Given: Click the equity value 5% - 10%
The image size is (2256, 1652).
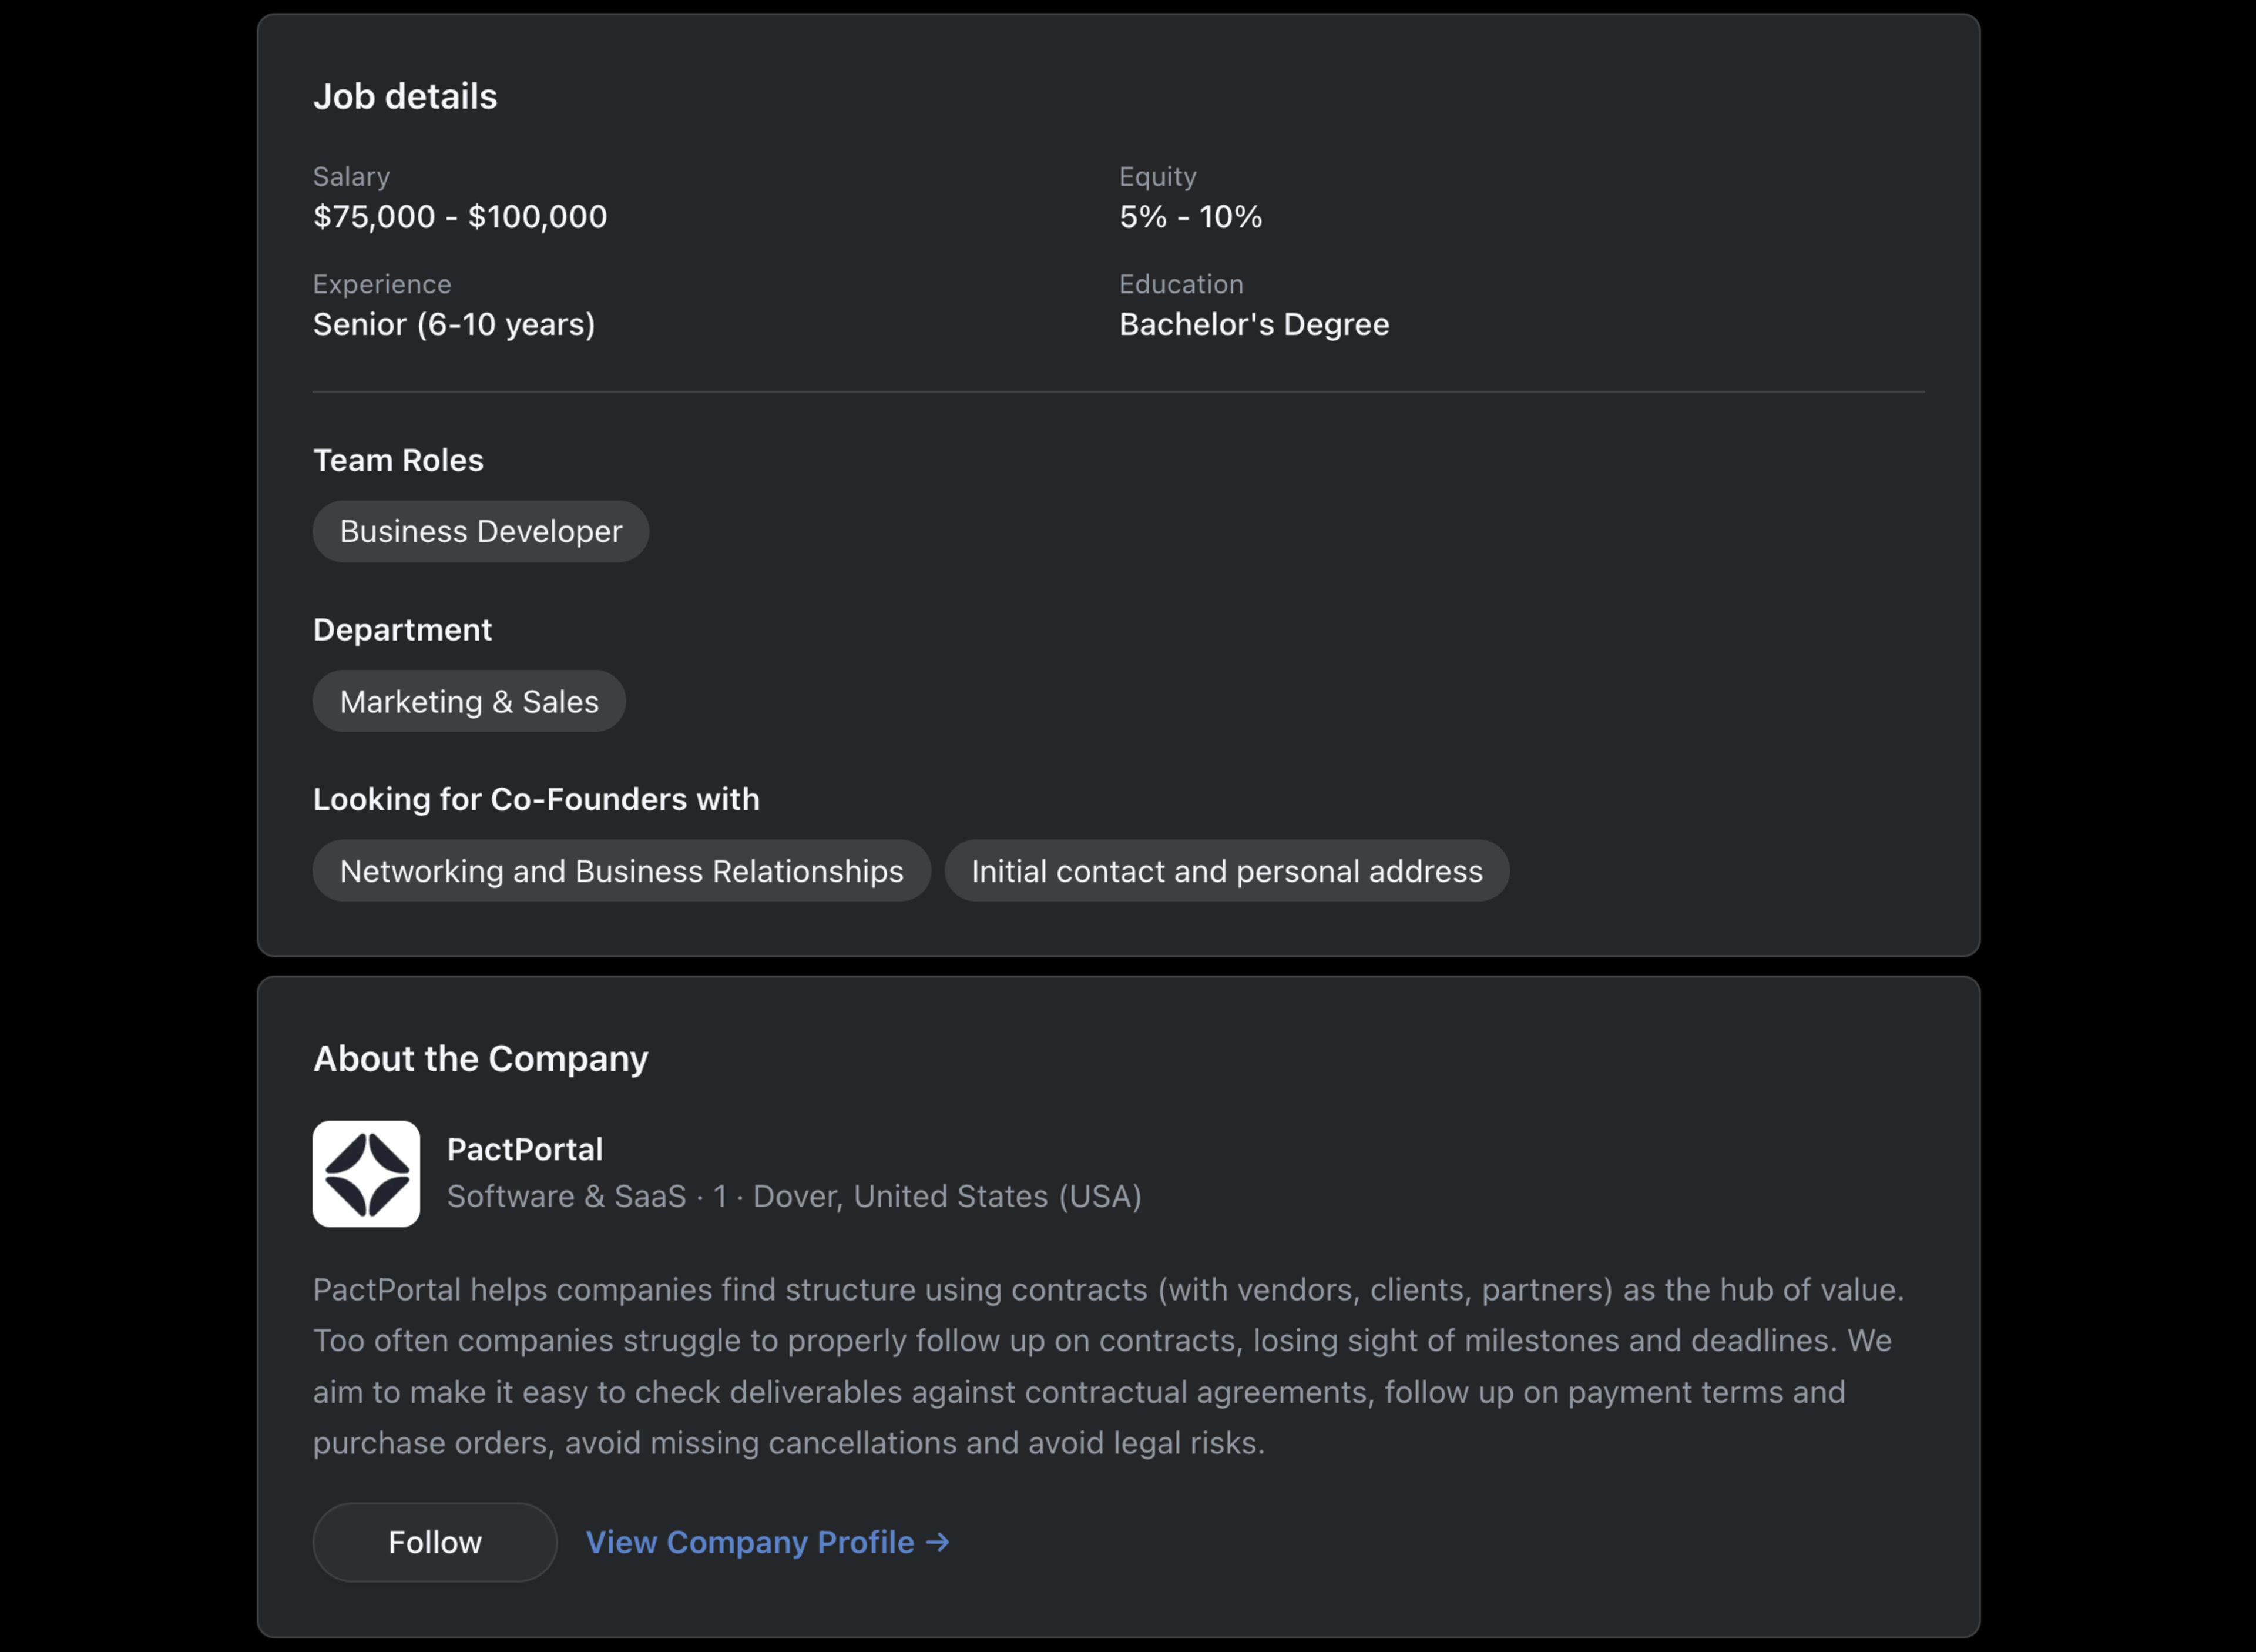Looking at the screenshot, I should pos(1190,217).
